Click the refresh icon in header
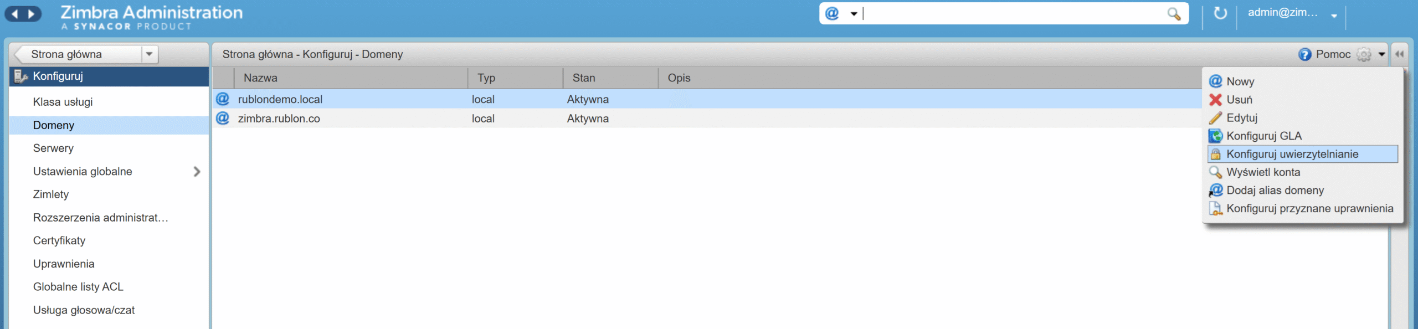Image resolution: width=1418 pixels, height=329 pixels. [1220, 13]
